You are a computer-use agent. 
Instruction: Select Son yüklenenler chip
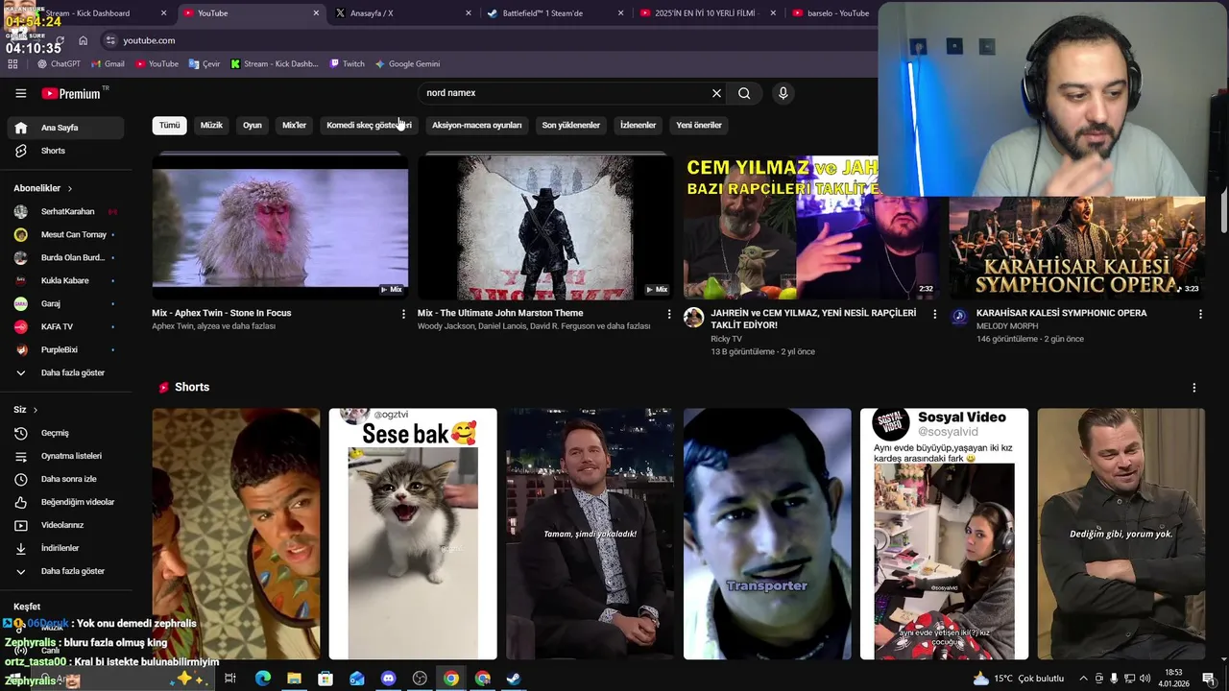pyautogui.click(x=570, y=125)
